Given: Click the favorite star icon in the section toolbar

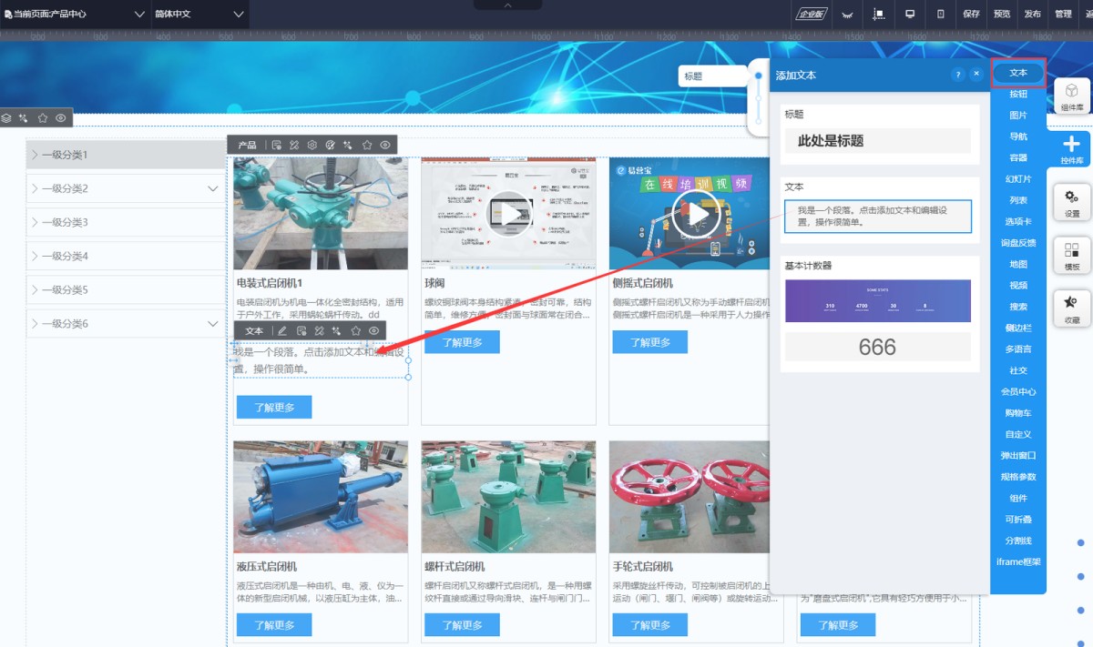Looking at the screenshot, I should pos(42,118).
